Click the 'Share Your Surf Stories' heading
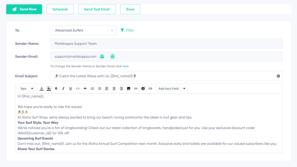 pos(36,149)
